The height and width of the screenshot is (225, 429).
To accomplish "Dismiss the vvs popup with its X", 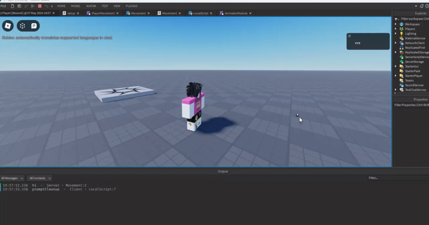I will [349, 36].
